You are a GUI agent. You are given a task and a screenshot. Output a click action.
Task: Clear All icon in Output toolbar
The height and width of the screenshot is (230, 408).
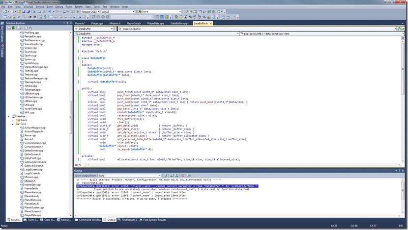(x=183, y=176)
